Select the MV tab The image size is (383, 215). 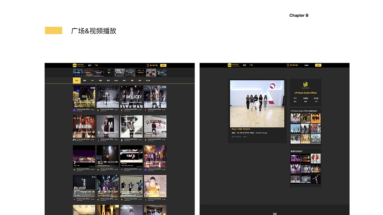pyautogui.click(x=92, y=81)
